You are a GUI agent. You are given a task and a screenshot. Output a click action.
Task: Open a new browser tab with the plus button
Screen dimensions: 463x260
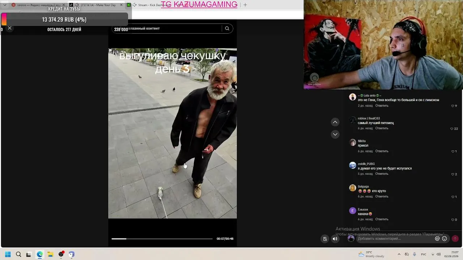tap(245, 5)
